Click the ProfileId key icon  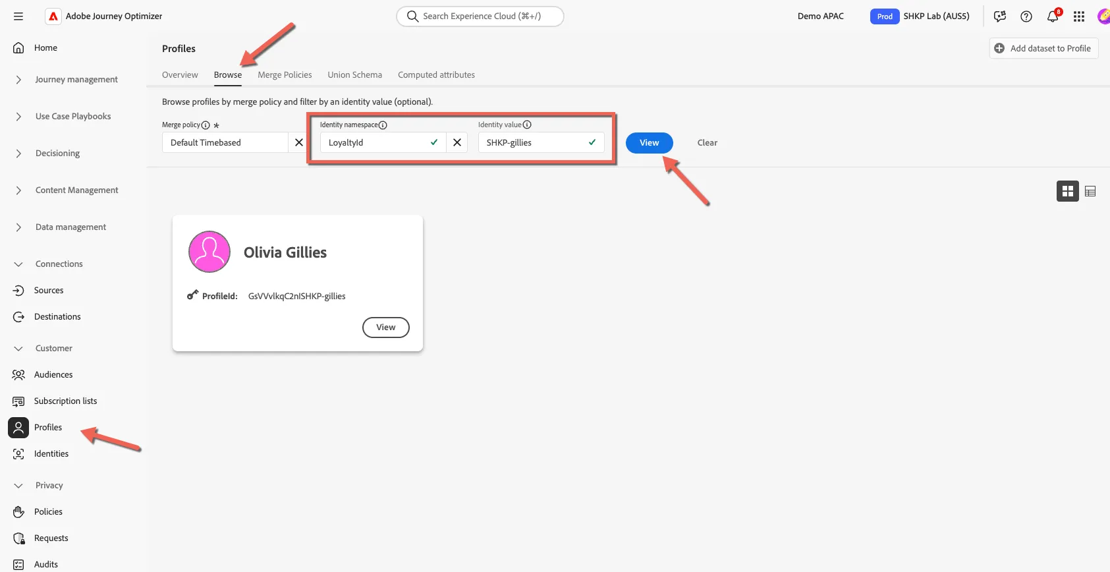192,295
